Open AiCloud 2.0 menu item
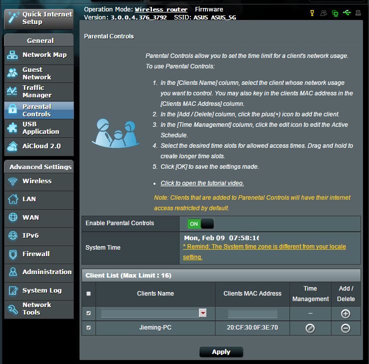 click(x=39, y=146)
